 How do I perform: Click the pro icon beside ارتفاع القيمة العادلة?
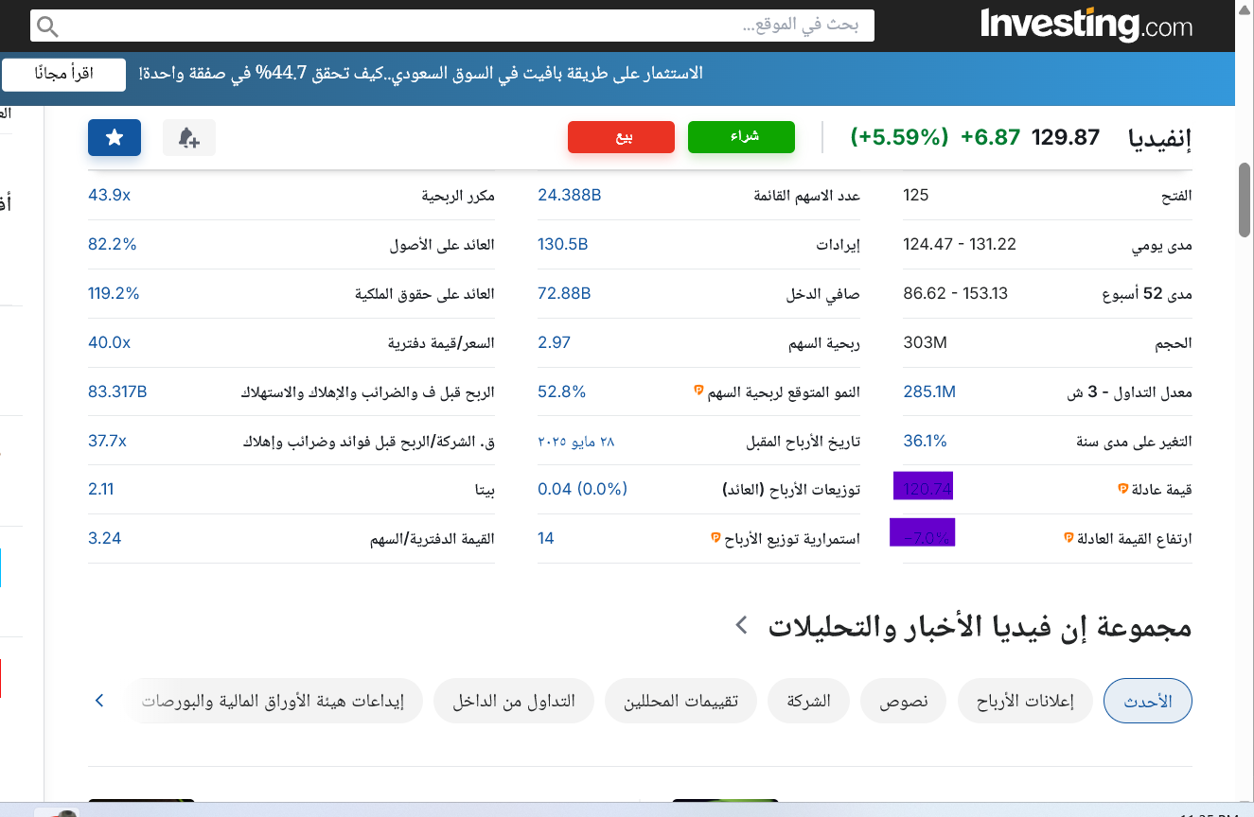pyautogui.click(x=1070, y=538)
